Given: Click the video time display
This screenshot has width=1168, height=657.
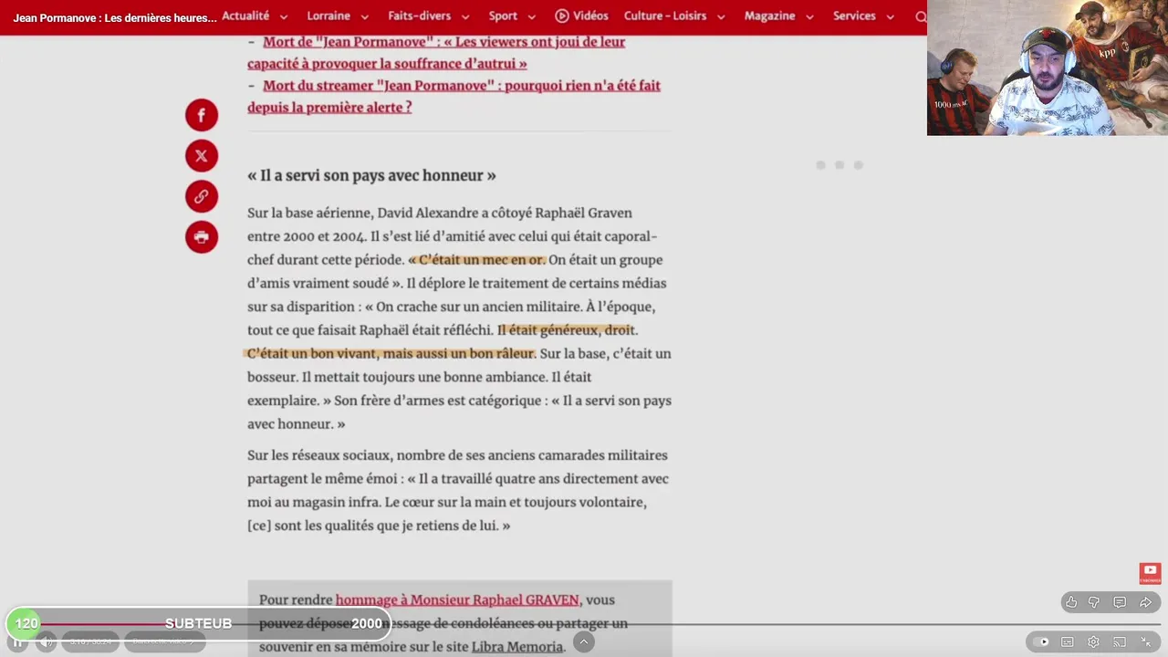Looking at the screenshot, I should (90, 642).
